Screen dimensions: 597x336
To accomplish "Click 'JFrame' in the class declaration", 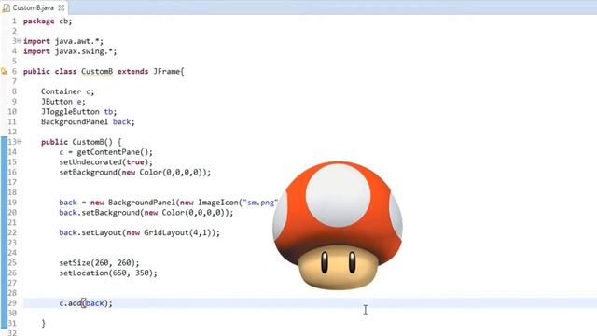I will point(166,72).
